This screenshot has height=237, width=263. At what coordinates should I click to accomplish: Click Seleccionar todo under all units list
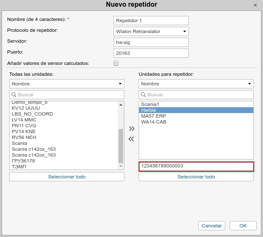(x=67, y=177)
